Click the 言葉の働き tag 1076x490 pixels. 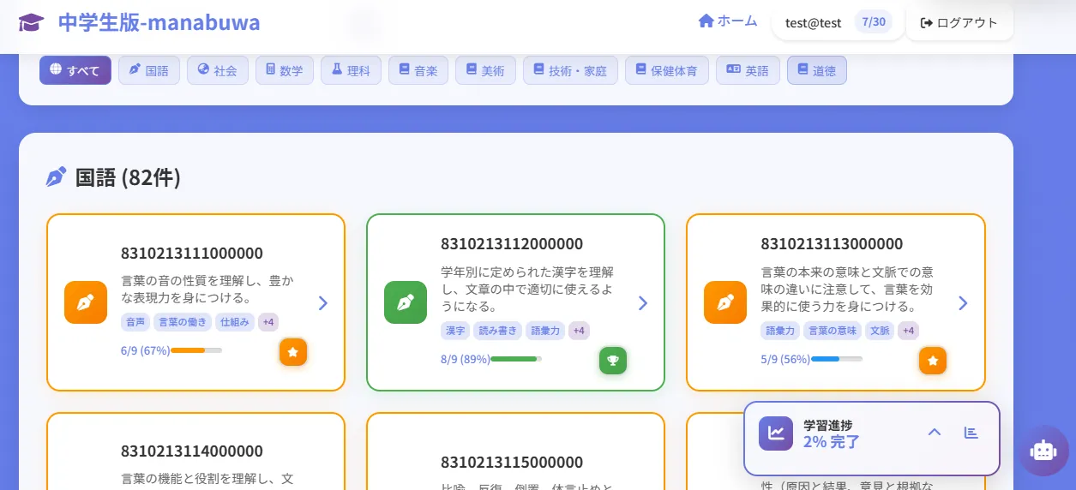click(183, 322)
